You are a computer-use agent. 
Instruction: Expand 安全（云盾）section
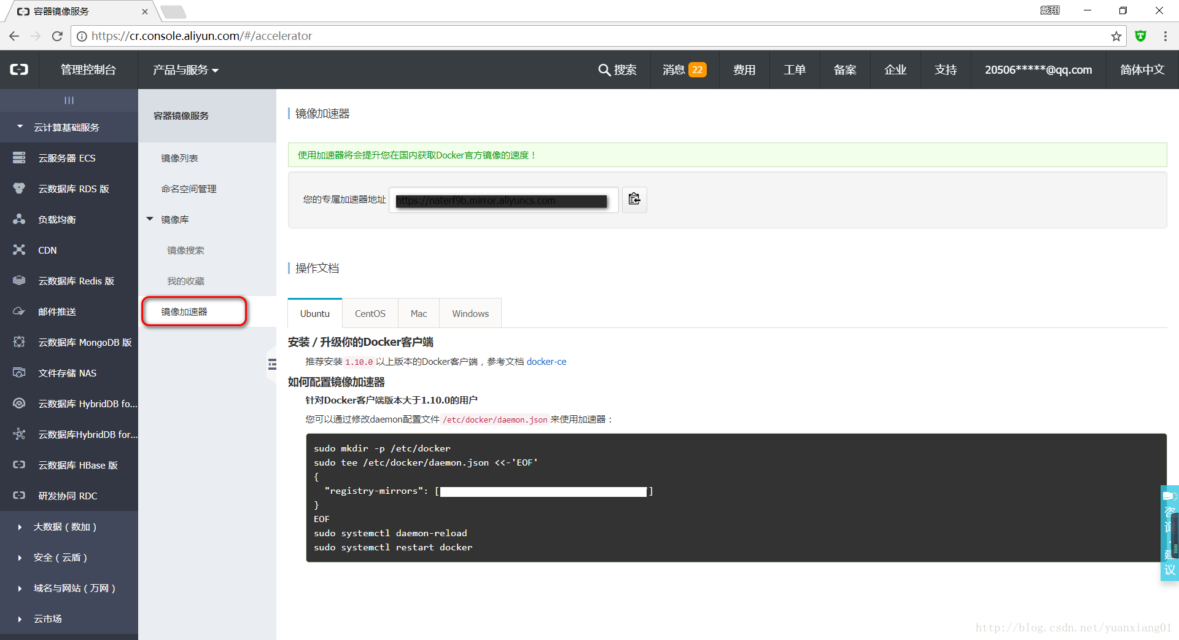[69, 557]
